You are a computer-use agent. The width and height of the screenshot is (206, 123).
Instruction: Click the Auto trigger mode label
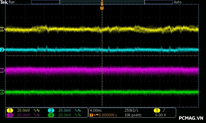(178, 2)
